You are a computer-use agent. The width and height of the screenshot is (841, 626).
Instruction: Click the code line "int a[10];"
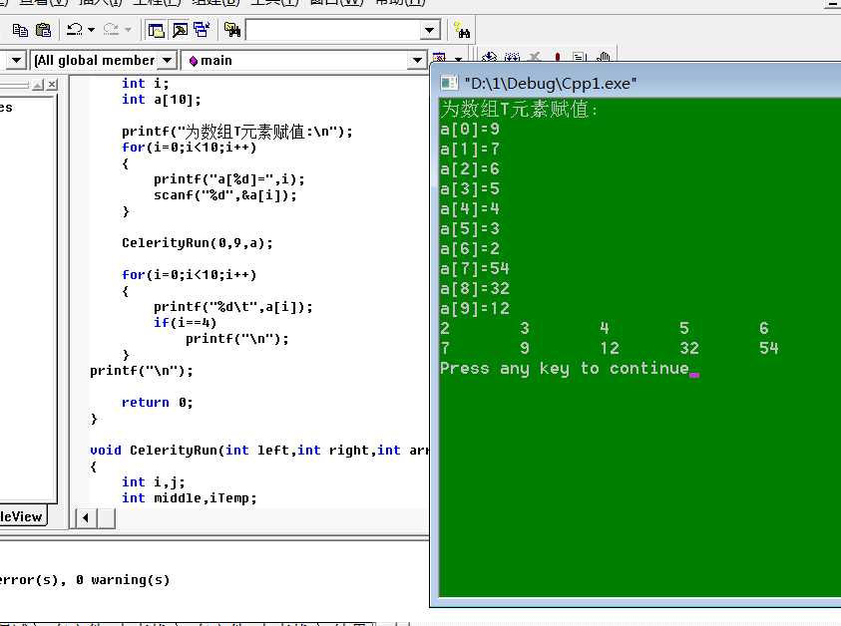[x=162, y=100]
